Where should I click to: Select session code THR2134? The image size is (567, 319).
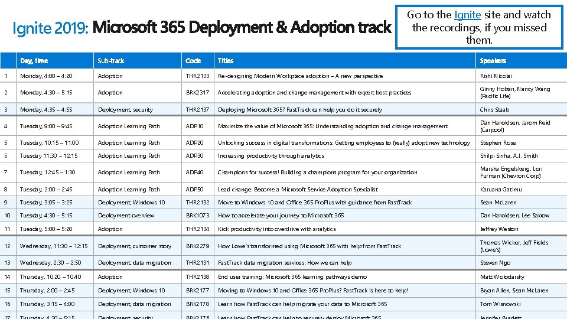(x=197, y=229)
